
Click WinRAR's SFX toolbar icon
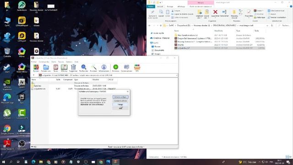[137, 67]
